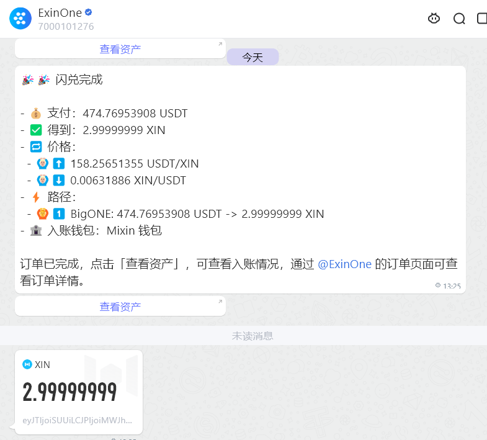The image size is (487, 440).
Task: Click the 入账钱包: Mixin 钱包 line
Action: (104, 231)
